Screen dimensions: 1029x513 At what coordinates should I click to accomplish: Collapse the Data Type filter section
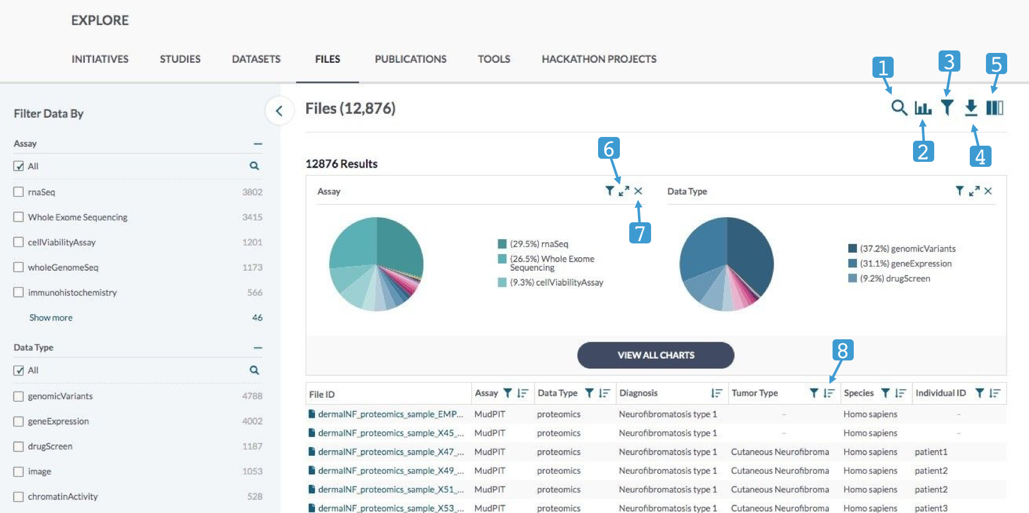pyautogui.click(x=258, y=347)
